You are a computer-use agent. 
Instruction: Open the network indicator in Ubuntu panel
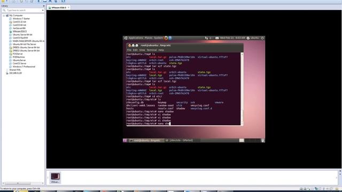point(206,38)
